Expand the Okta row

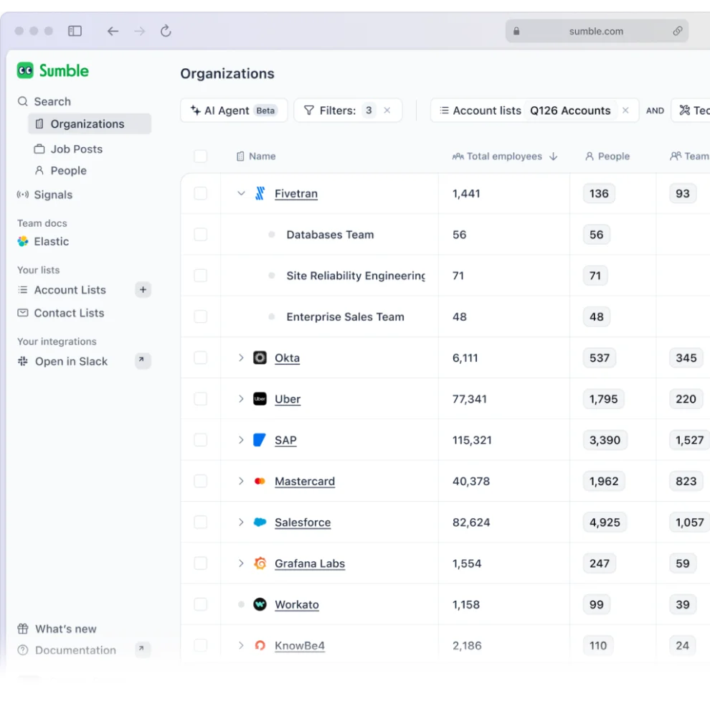pos(241,357)
